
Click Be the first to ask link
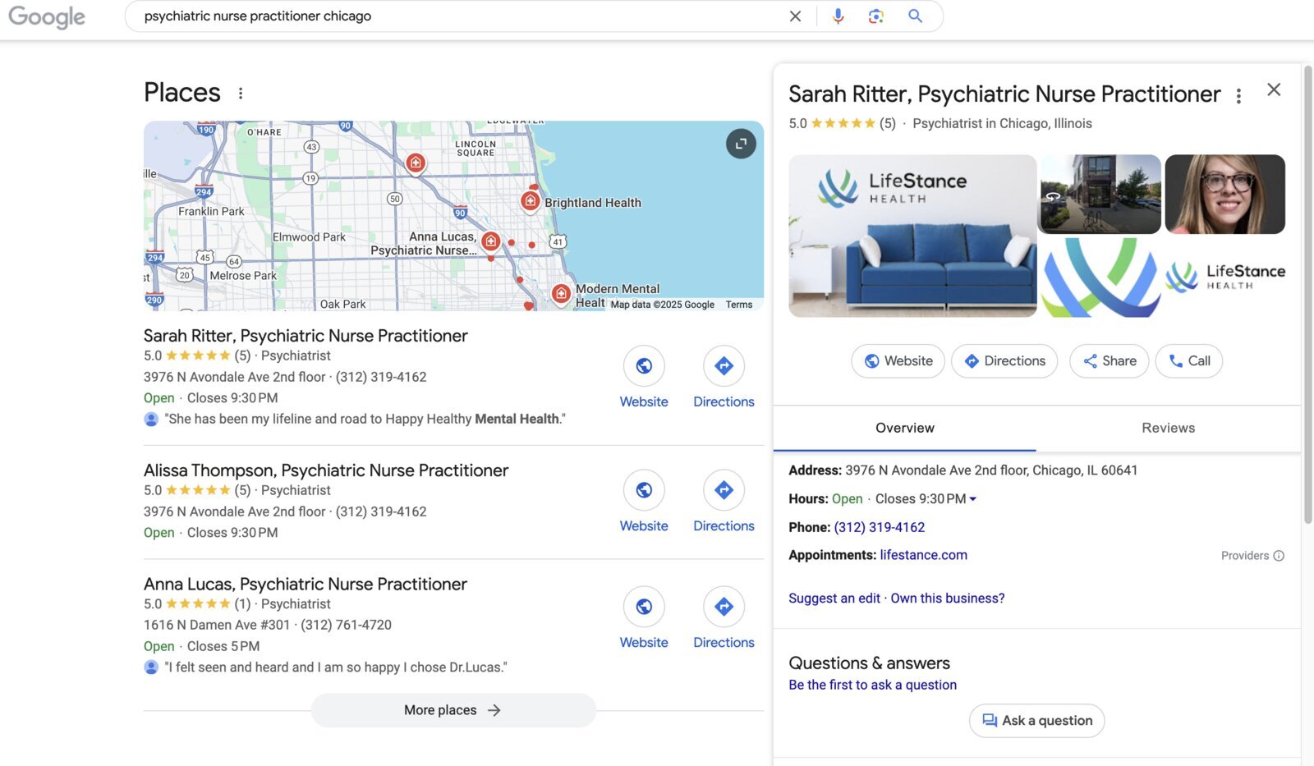872,685
